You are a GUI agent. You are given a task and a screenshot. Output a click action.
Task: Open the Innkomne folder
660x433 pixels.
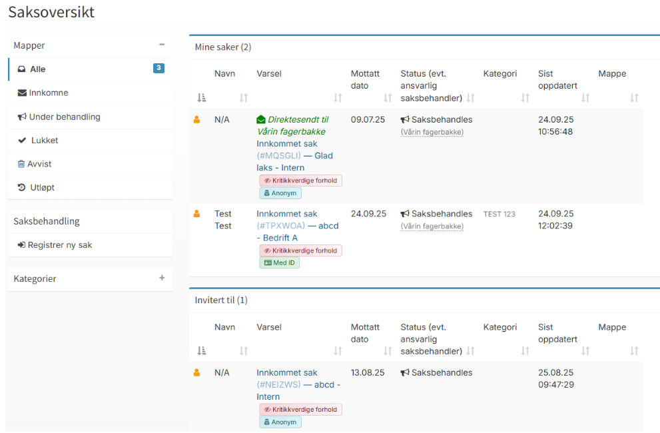[x=48, y=93]
